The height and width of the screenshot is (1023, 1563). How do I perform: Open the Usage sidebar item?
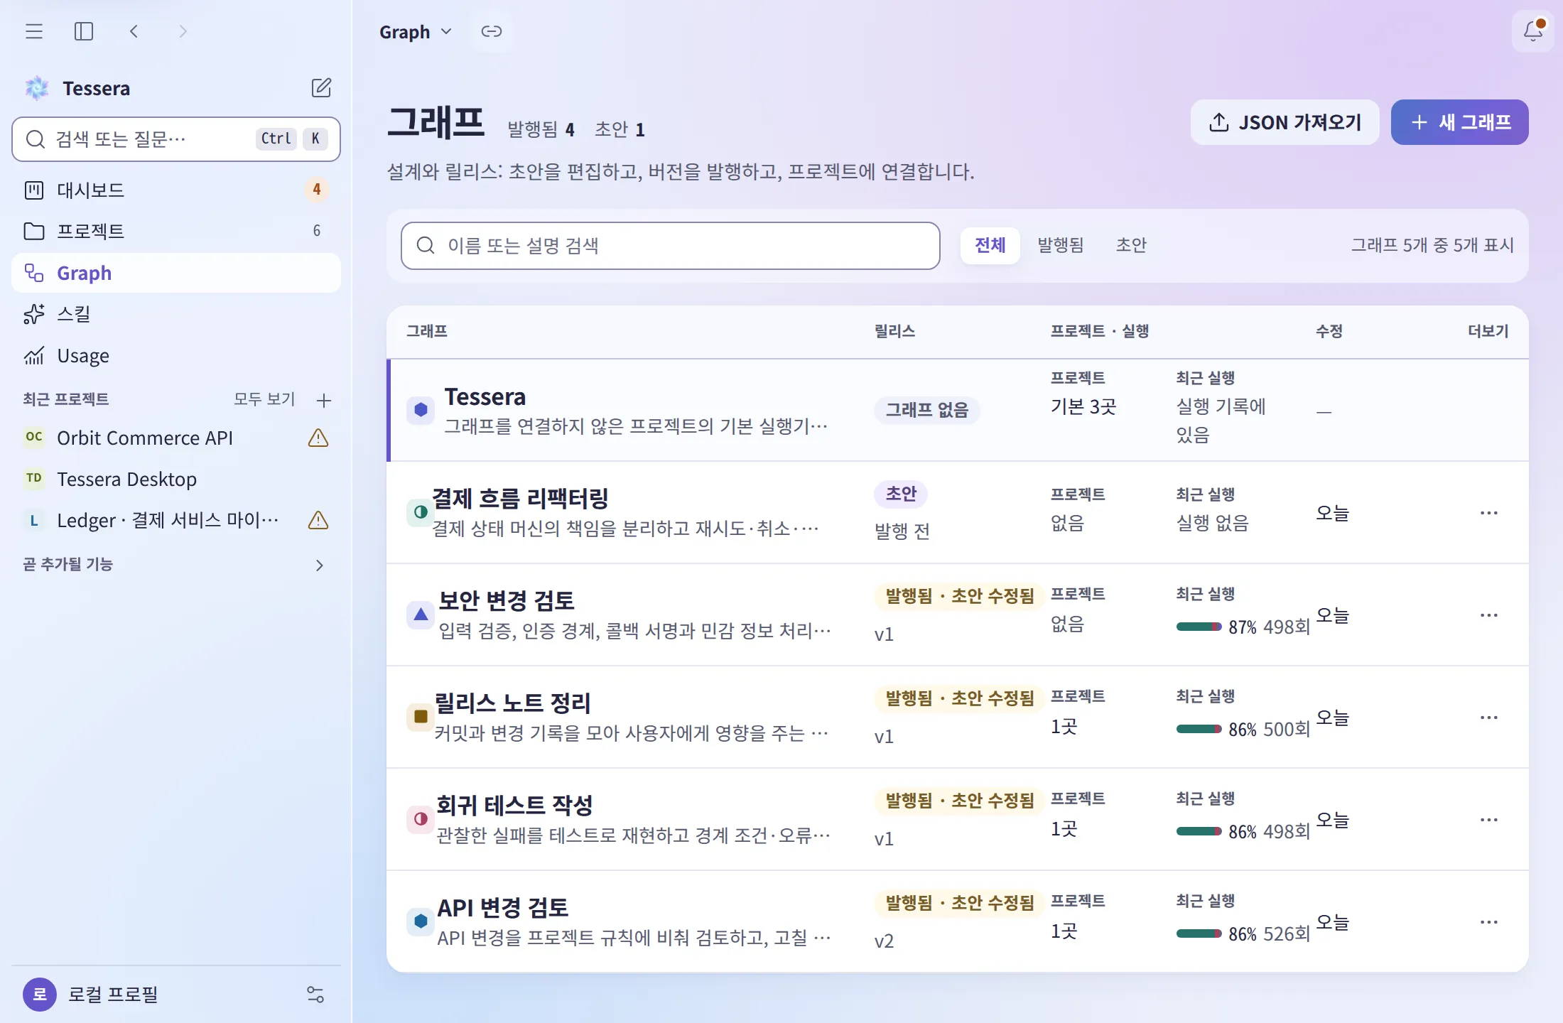coord(176,355)
